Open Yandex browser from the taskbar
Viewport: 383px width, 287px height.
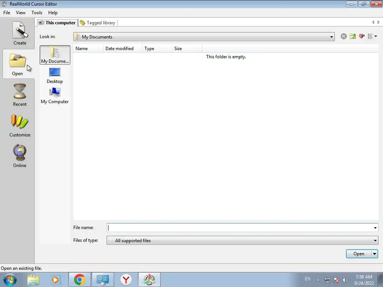126,280
